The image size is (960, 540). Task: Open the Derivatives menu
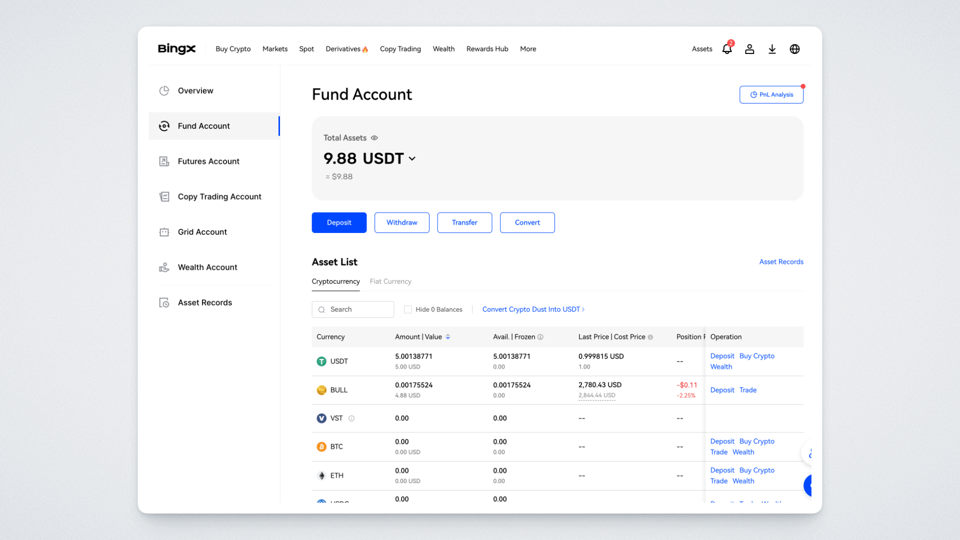tap(346, 49)
